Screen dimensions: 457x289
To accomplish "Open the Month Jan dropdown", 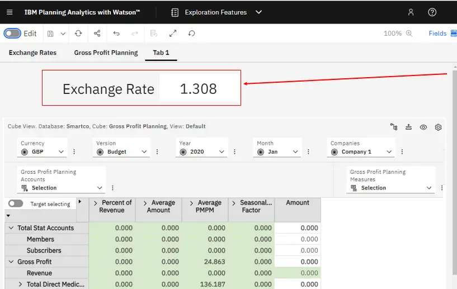I will coord(277,152).
